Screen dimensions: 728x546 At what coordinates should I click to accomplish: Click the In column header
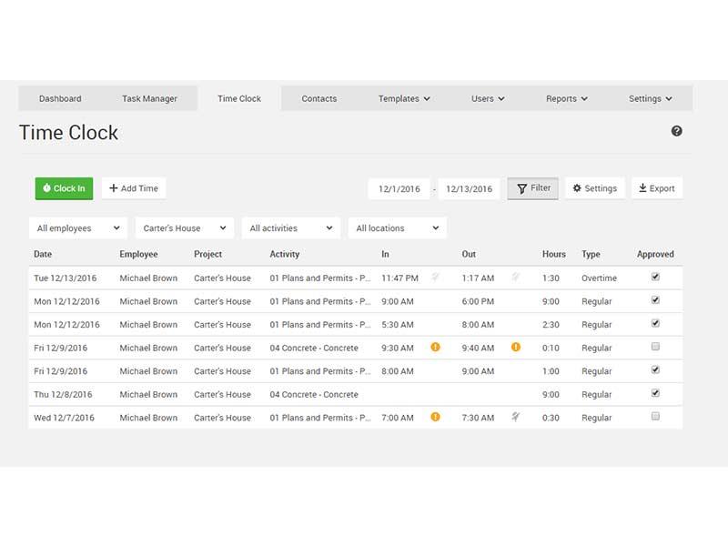coord(385,254)
